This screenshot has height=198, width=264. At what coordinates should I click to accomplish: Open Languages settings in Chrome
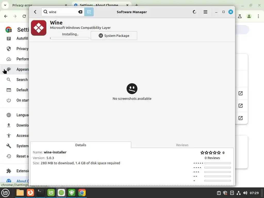coord(15,115)
